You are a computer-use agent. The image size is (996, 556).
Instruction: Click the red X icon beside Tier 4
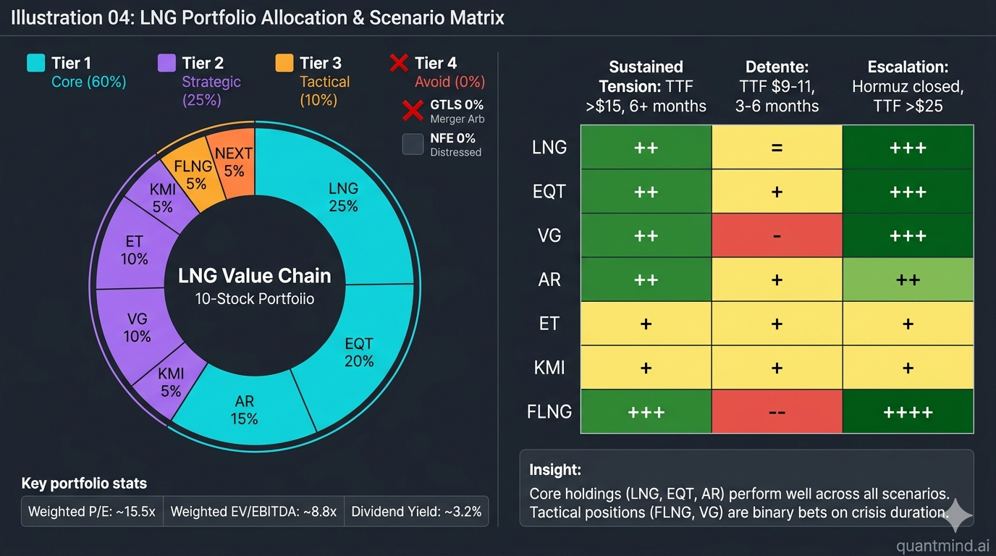pos(399,63)
